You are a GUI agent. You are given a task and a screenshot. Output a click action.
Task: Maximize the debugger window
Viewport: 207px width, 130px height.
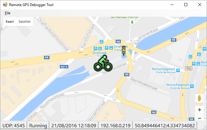(x=186, y=5)
